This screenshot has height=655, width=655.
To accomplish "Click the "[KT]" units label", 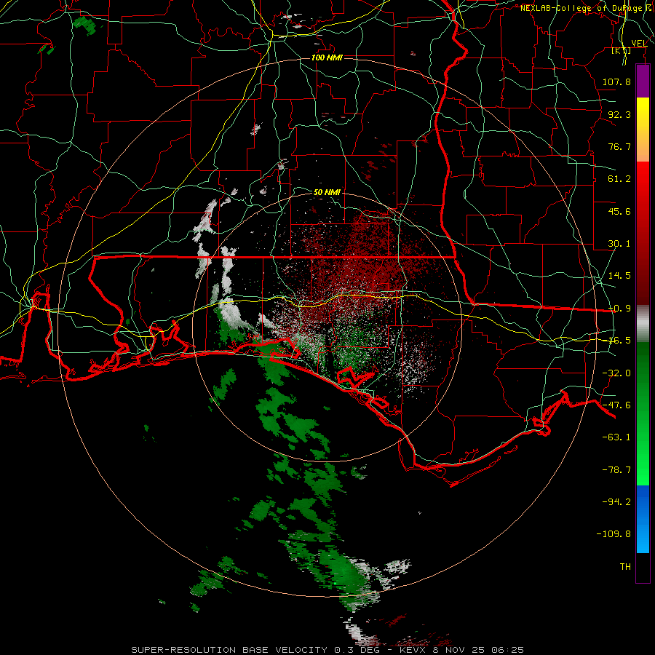I will pos(622,51).
